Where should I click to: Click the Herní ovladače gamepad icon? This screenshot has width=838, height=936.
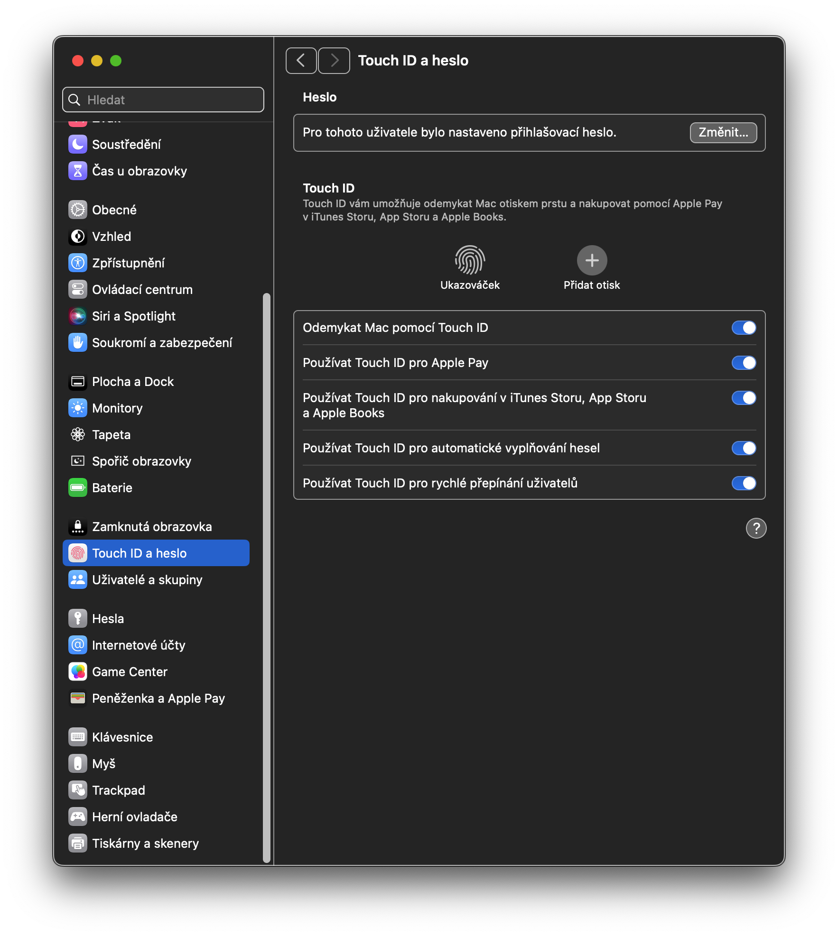[78, 817]
